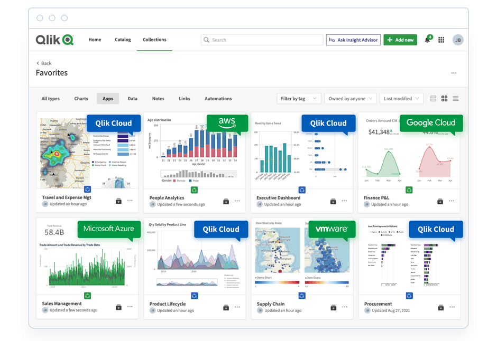Expand the Filter by tag dropdown

299,99
